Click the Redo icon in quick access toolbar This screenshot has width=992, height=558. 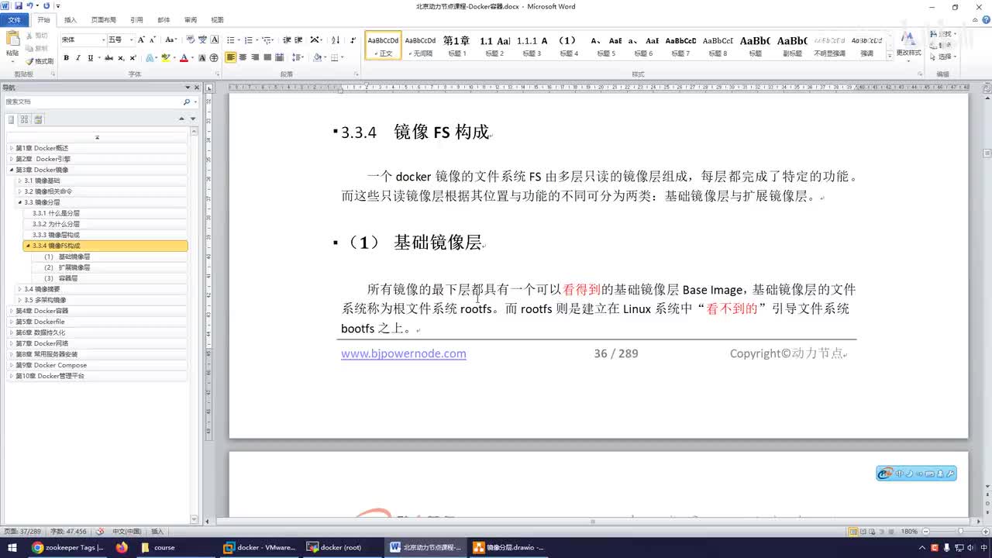click(46, 5)
